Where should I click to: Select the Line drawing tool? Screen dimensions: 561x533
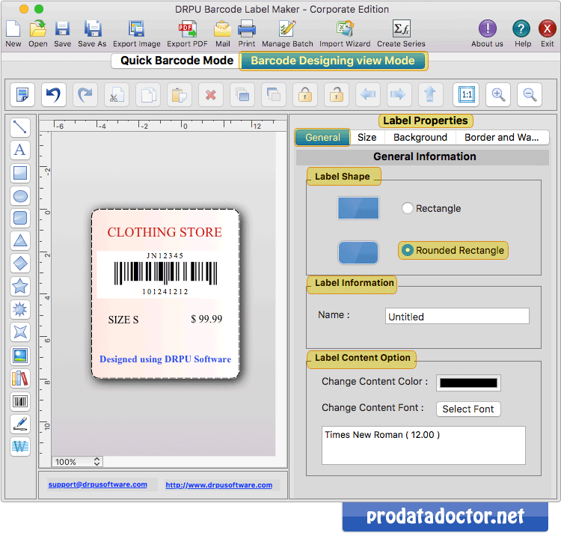20,127
